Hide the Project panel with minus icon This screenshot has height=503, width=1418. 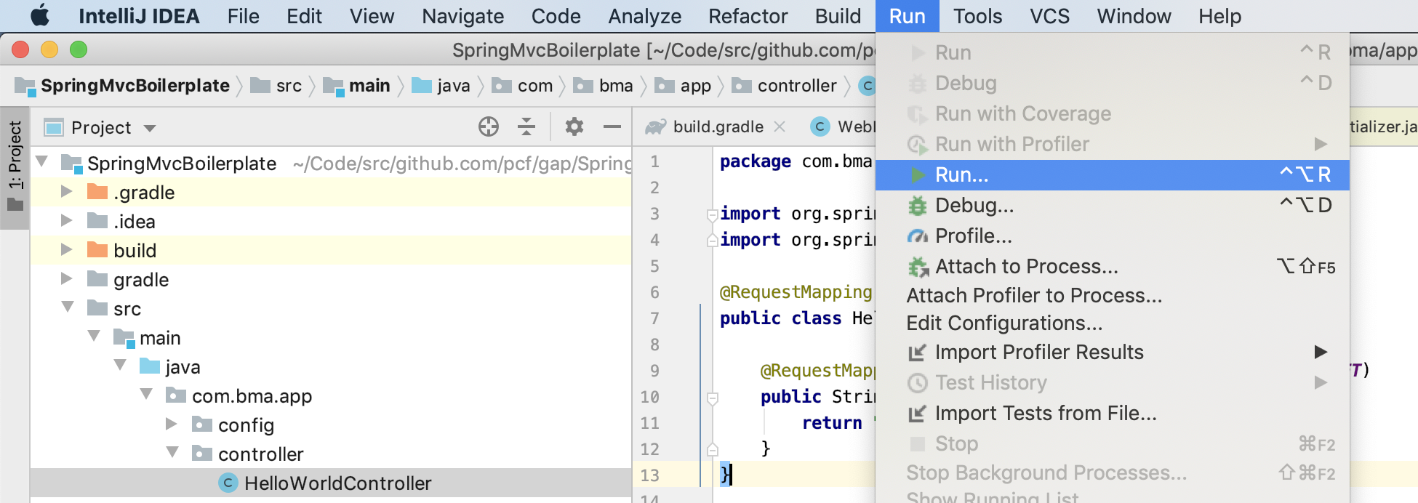tap(612, 127)
